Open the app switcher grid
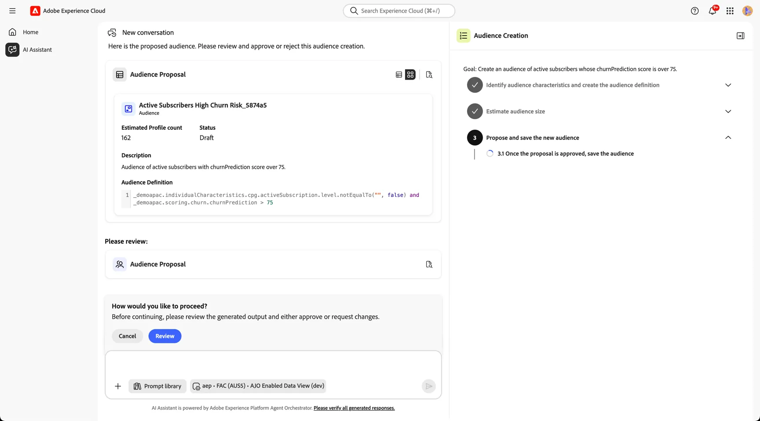 pyautogui.click(x=730, y=11)
